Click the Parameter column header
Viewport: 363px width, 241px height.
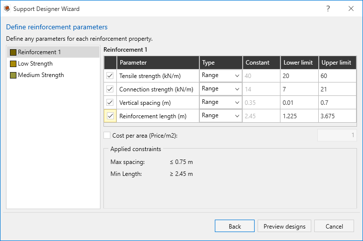158,63
